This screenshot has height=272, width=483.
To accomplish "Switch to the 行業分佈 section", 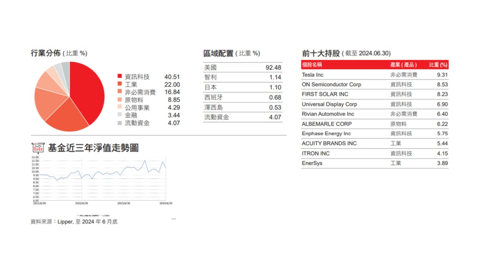I will tap(46, 53).
